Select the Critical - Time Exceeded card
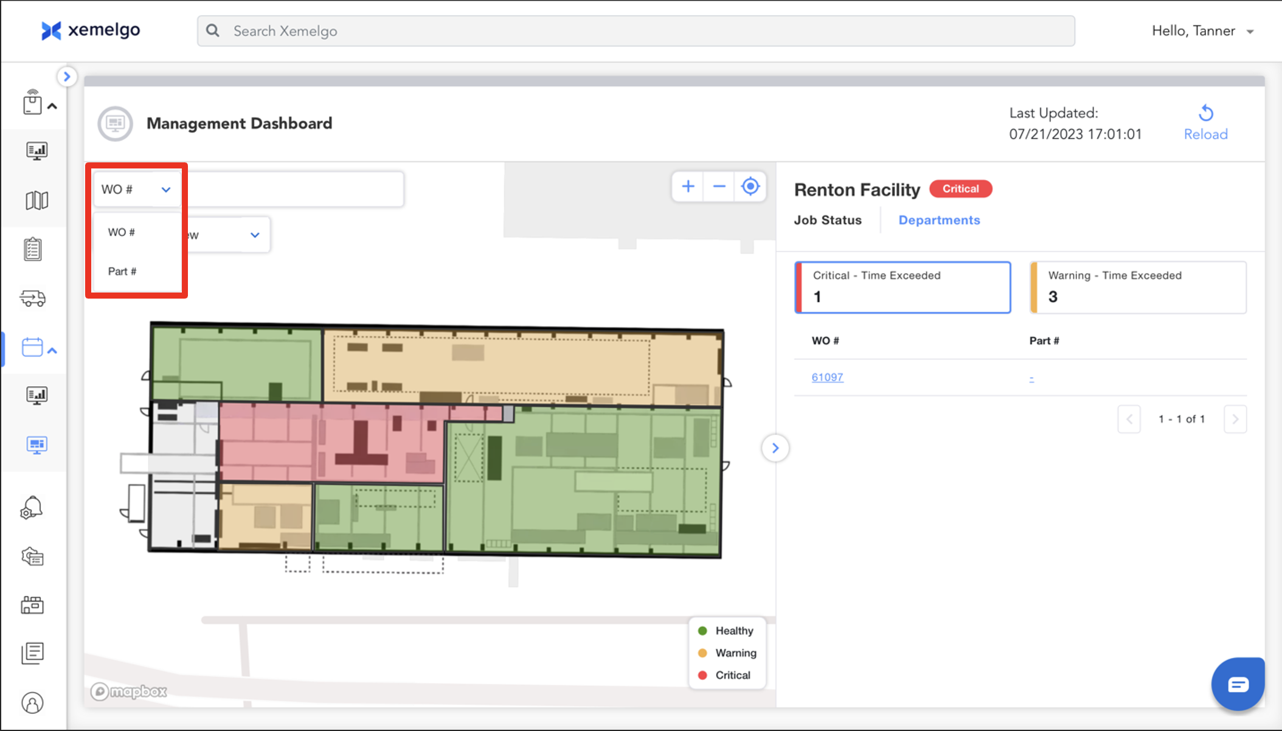This screenshot has height=731, width=1282. (x=903, y=287)
